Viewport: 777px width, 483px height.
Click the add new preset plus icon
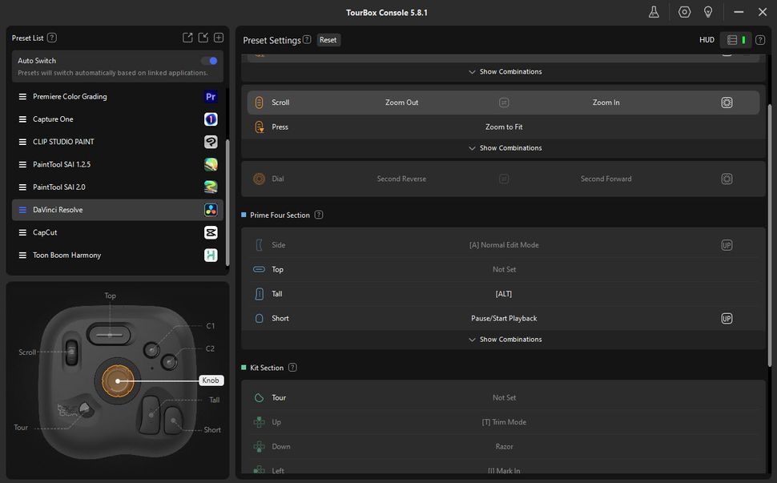click(219, 38)
